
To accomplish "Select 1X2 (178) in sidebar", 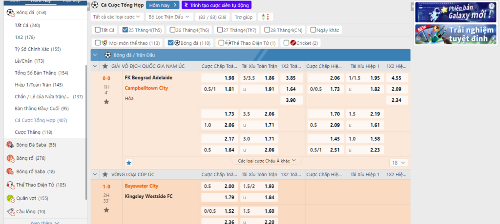I will click(x=25, y=37).
